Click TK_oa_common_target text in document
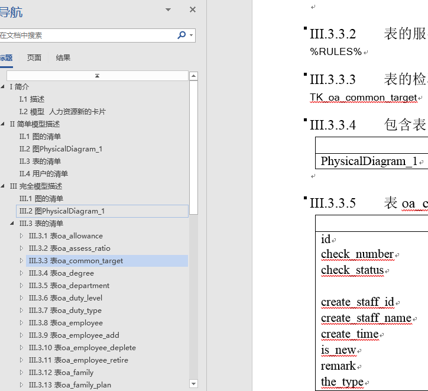This screenshot has width=428, height=391. [x=364, y=98]
